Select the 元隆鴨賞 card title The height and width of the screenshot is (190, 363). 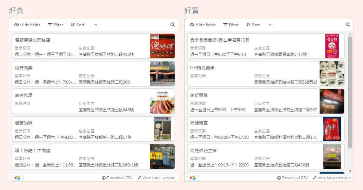coord(199,123)
